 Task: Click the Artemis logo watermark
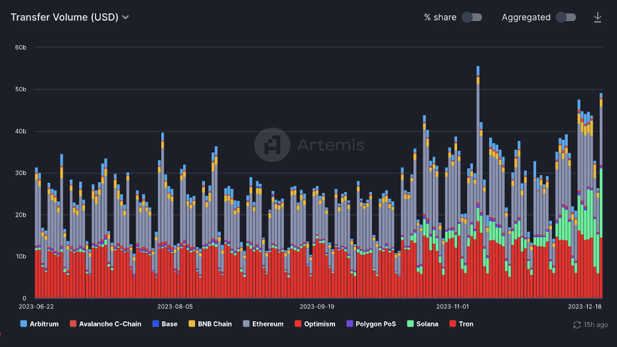272,144
